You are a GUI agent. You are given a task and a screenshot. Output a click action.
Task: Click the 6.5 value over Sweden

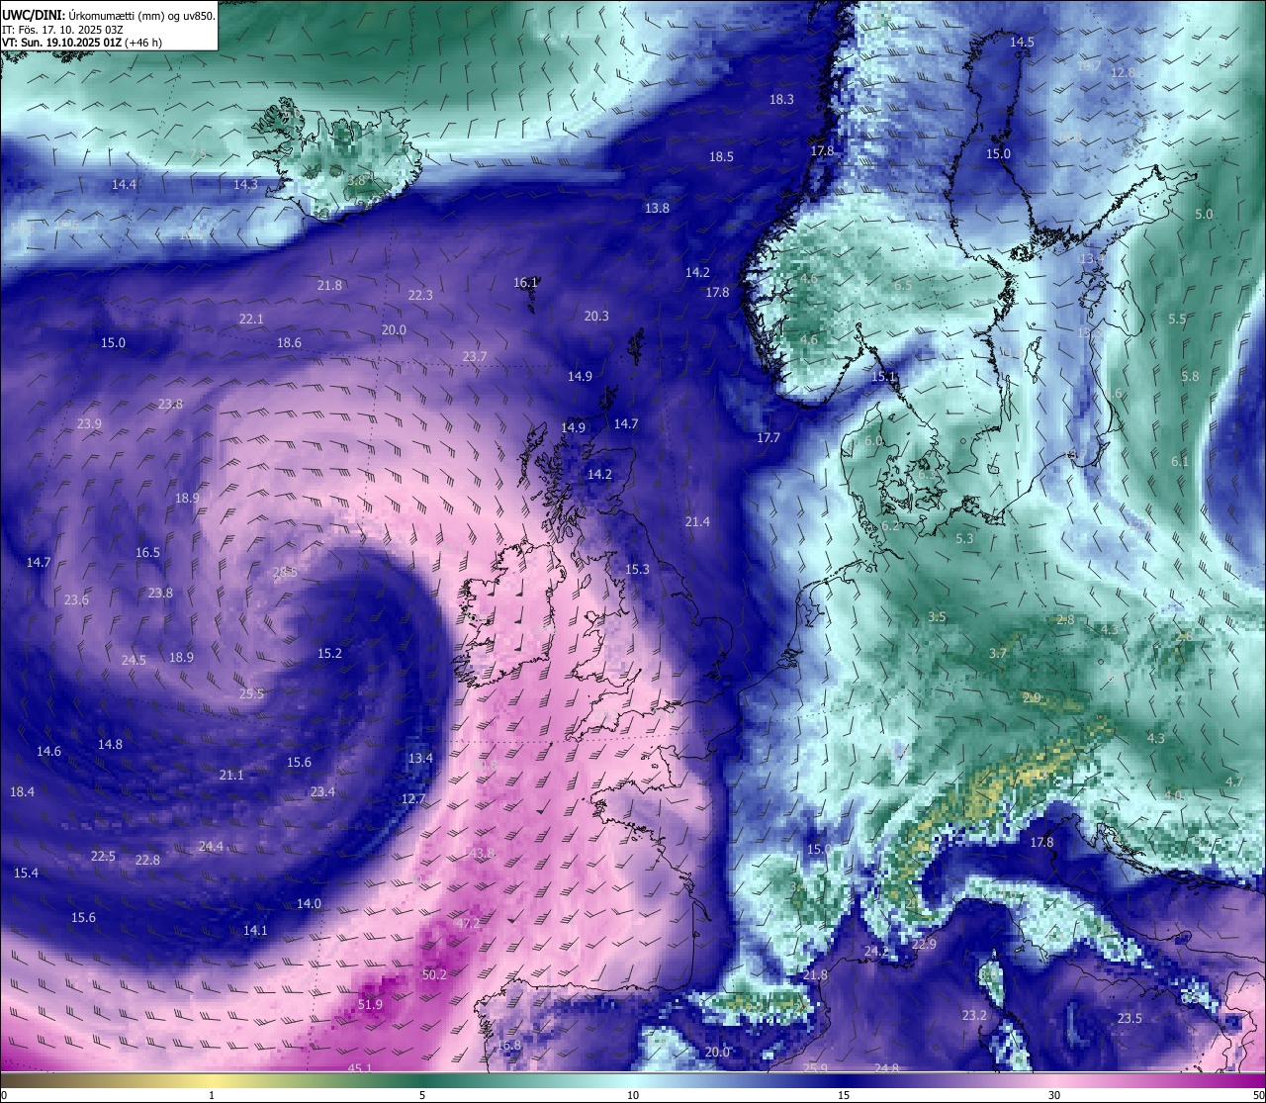903,285
